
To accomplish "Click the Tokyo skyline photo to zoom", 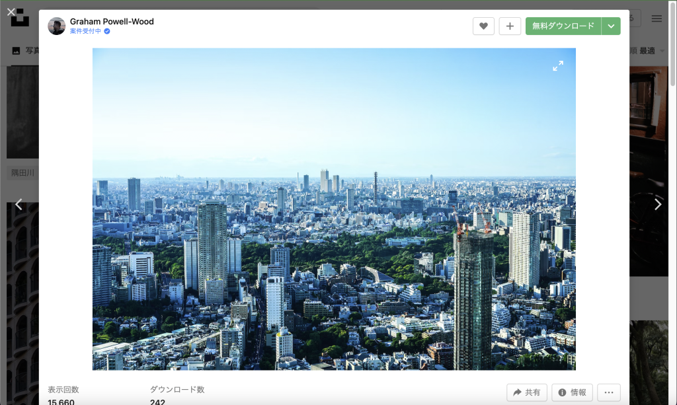I will tap(334, 209).
